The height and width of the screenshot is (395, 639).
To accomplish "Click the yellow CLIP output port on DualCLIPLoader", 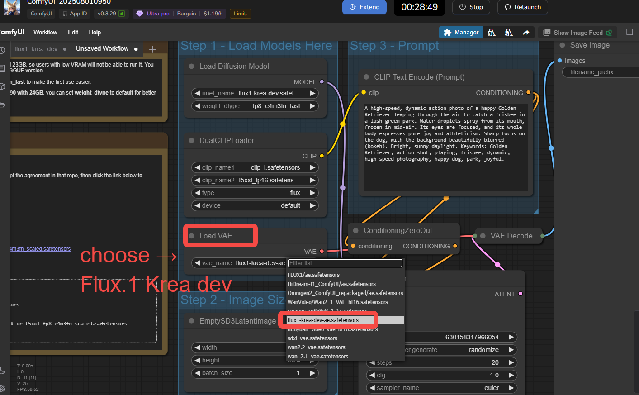I will tap(322, 156).
